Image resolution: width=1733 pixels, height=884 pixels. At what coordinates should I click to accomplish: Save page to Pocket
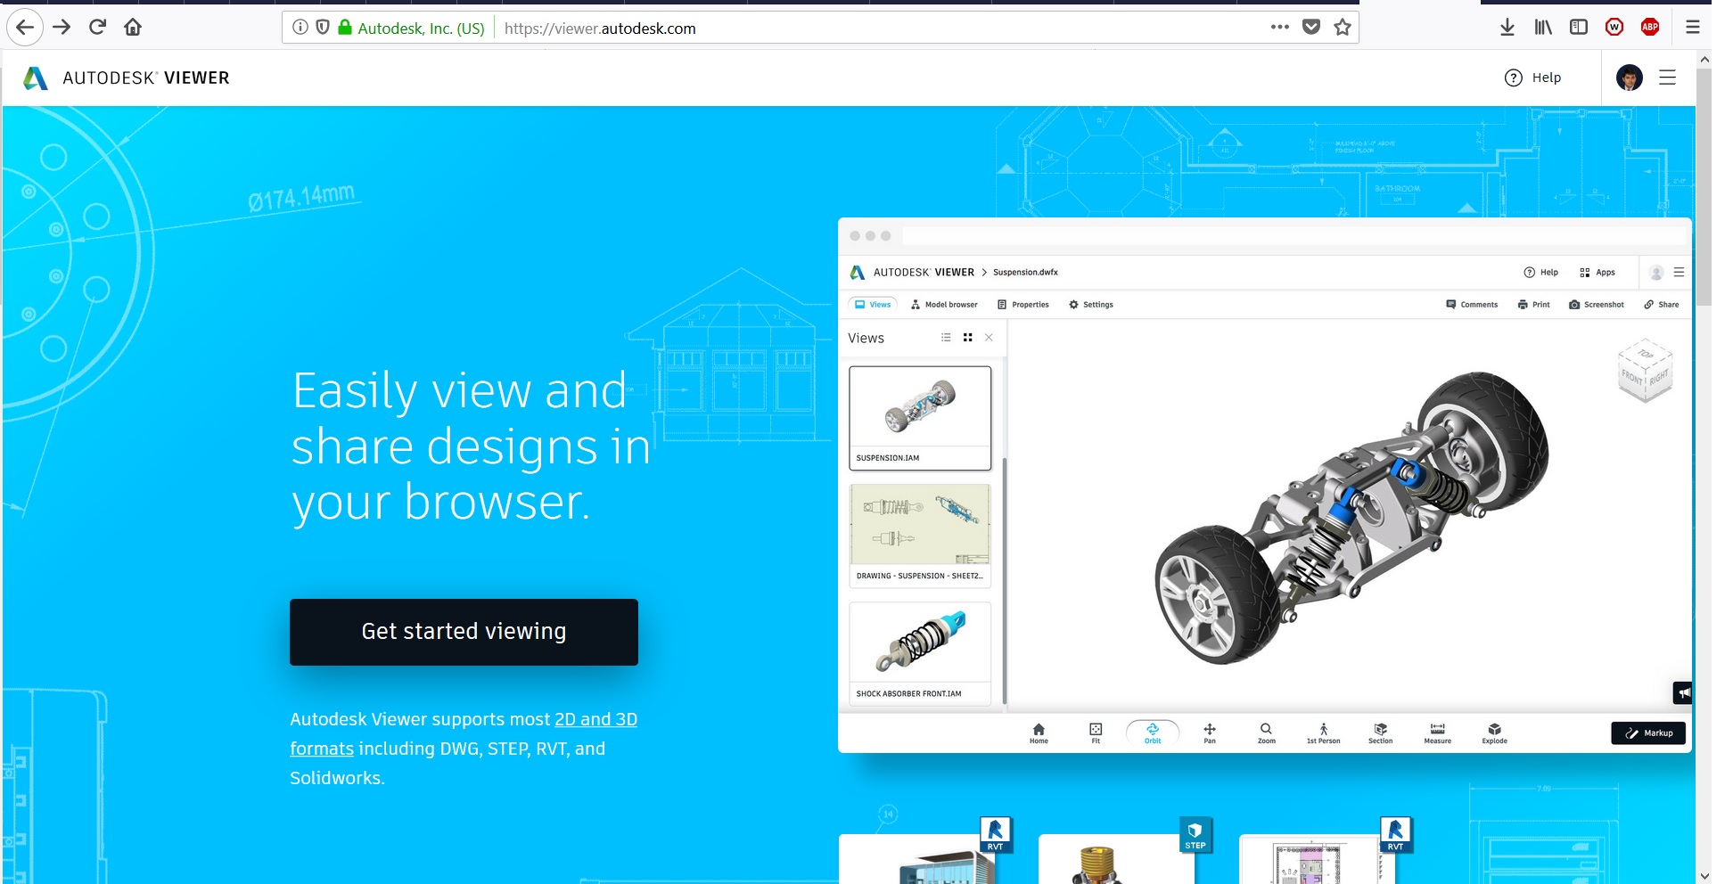[1311, 27]
